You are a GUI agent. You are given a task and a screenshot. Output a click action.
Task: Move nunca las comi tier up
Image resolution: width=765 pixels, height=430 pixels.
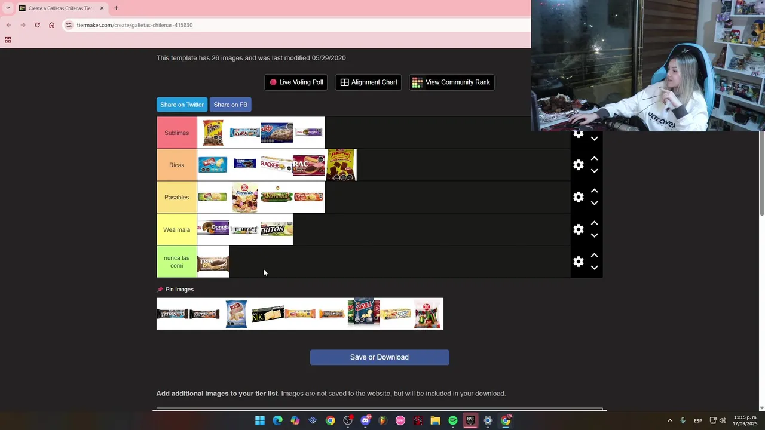tap(594, 256)
